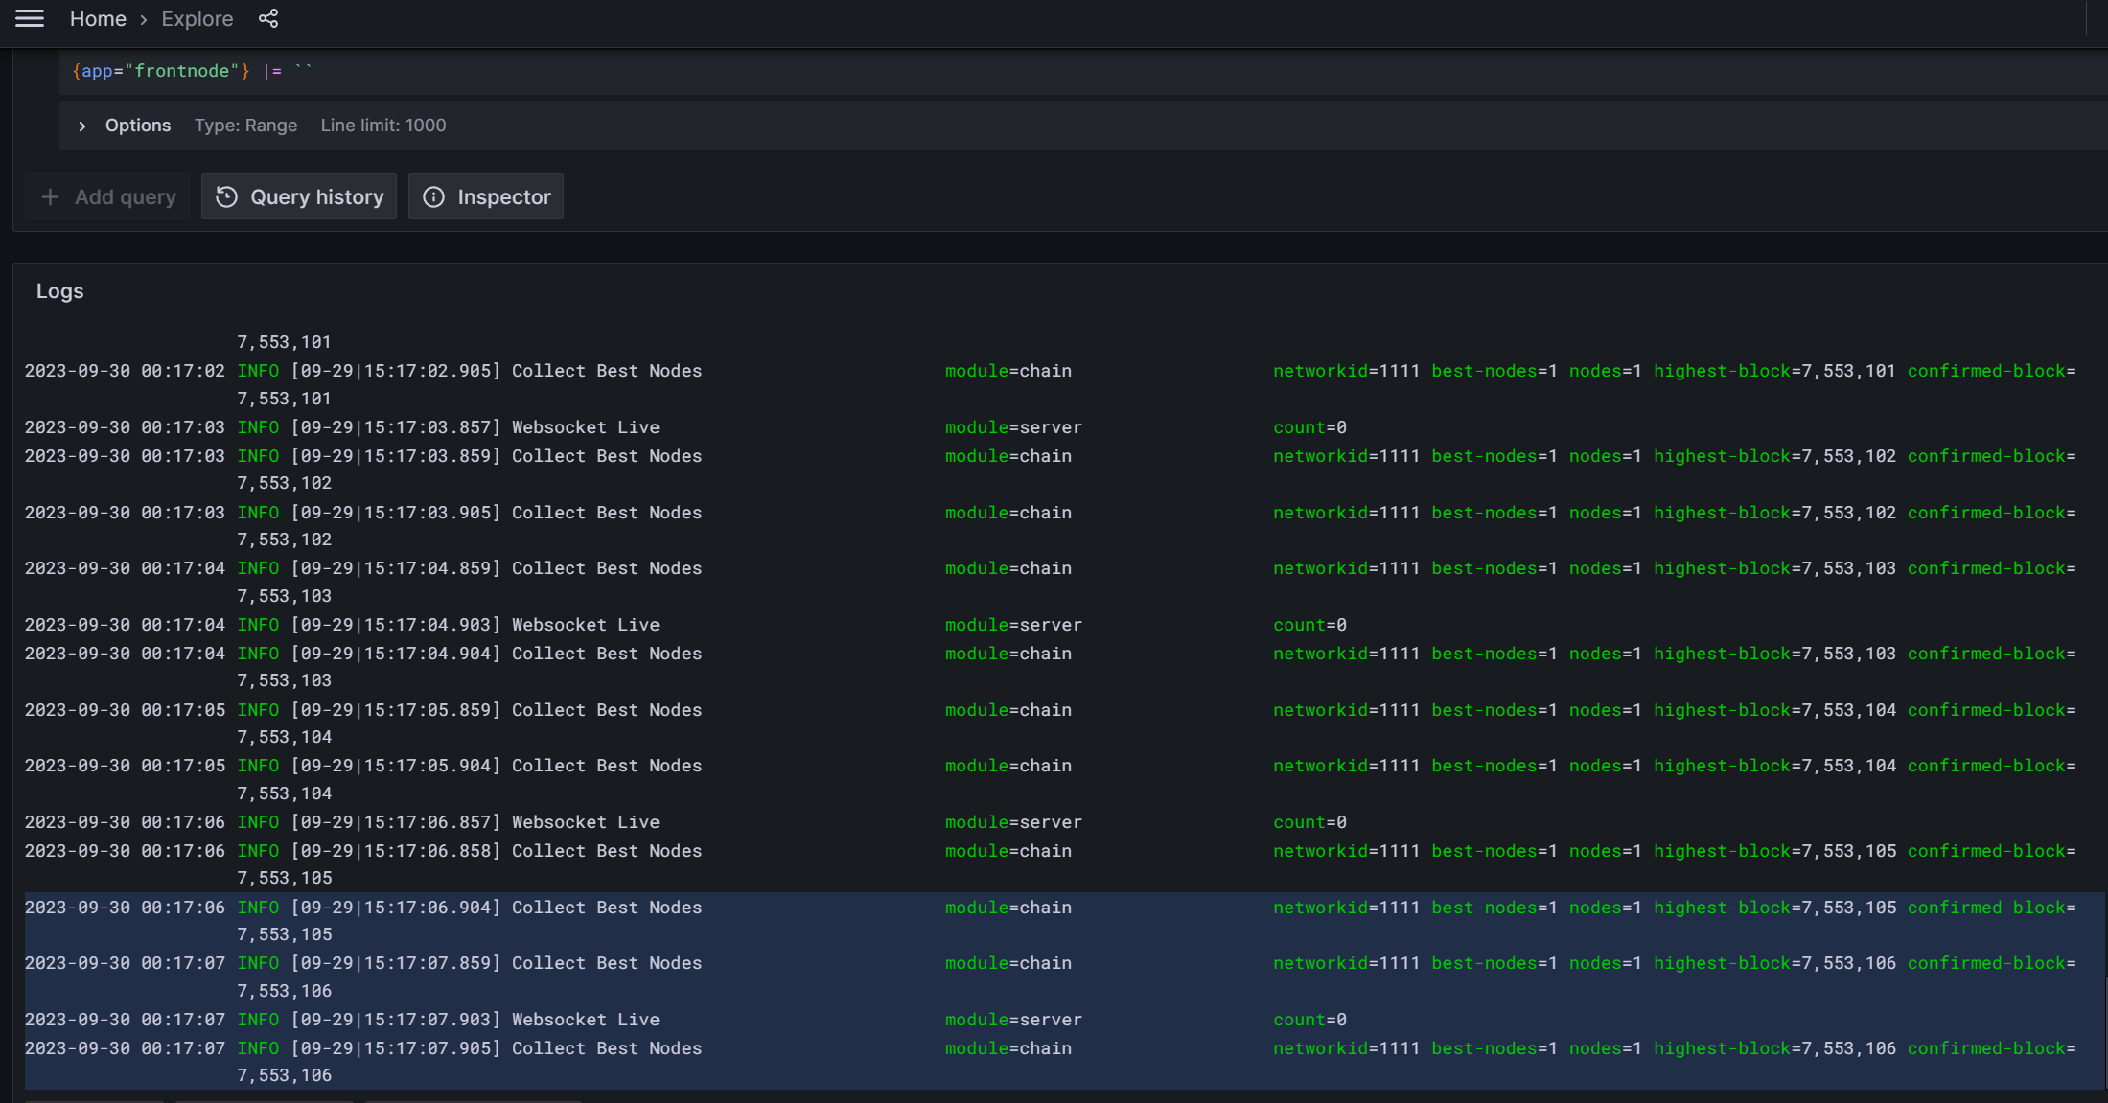Expand the 15:17:02.905 Collect Best Nodes log
2108x1103 pixels.
coord(606,371)
